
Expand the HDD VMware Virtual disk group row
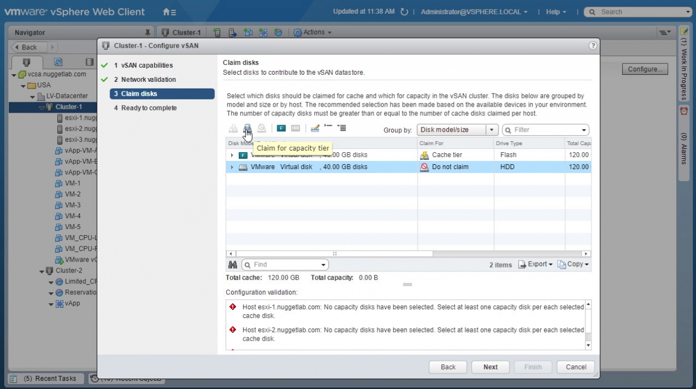232,167
